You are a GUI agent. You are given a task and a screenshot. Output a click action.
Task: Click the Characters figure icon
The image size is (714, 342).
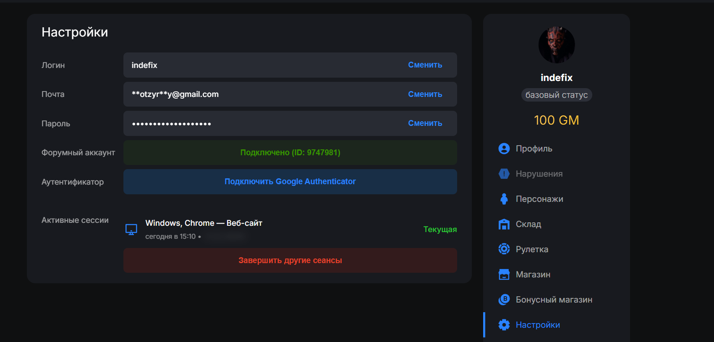click(504, 199)
